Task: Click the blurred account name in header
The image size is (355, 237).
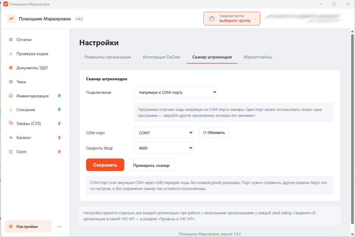Action: point(306,18)
